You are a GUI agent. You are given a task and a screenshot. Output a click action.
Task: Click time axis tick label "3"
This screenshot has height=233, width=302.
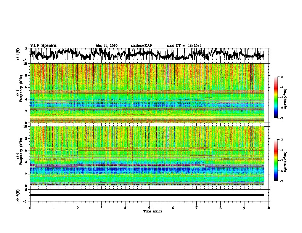101,208
